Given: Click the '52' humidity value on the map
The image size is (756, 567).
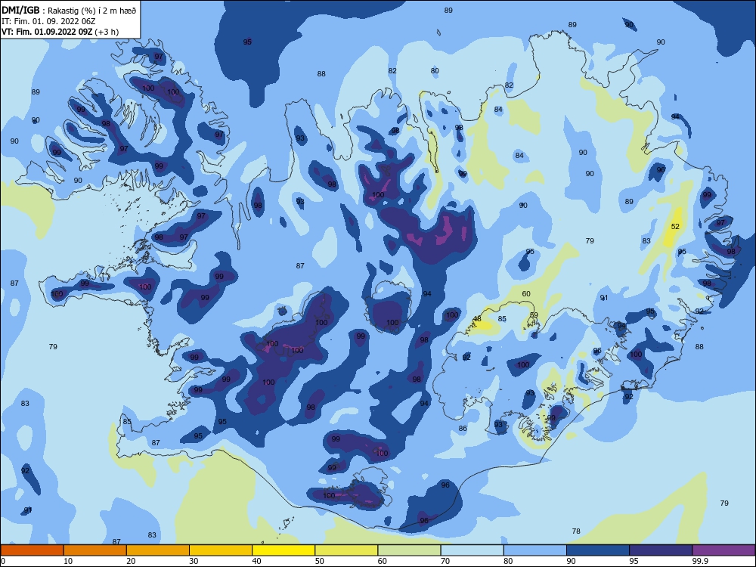Looking at the screenshot, I should pyautogui.click(x=675, y=227).
